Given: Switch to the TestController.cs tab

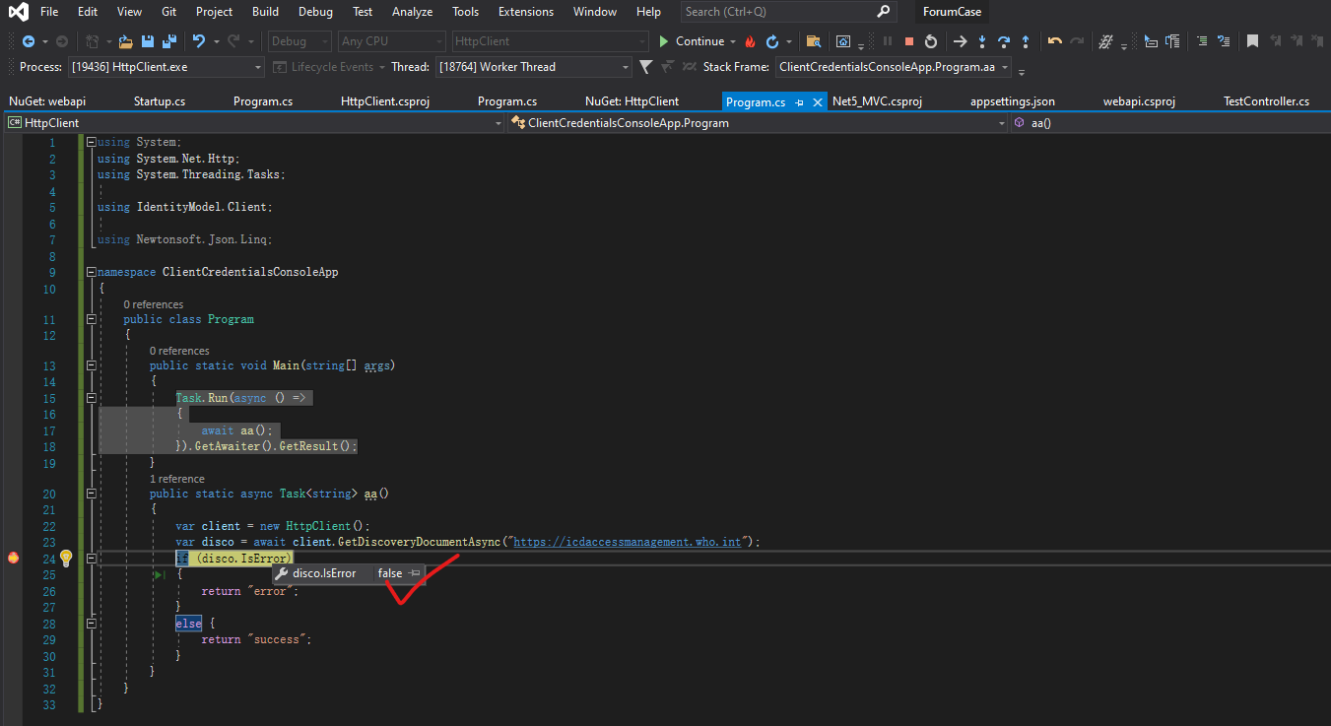Looking at the screenshot, I should [1266, 101].
